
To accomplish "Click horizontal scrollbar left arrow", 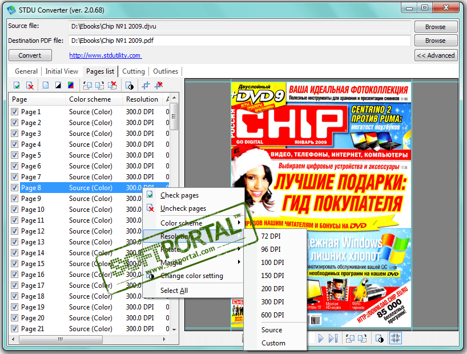I will 13,339.
